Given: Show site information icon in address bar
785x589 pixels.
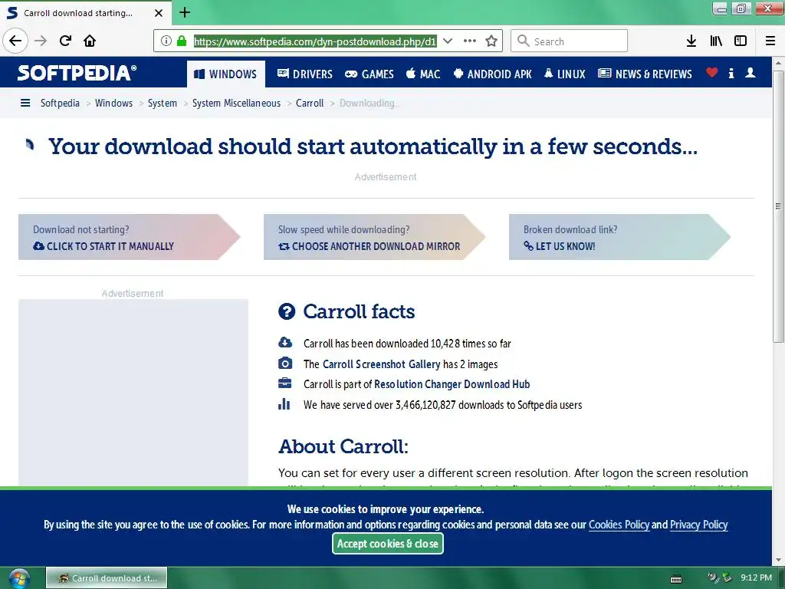Looking at the screenshot, I should click(x=166, y=41).
